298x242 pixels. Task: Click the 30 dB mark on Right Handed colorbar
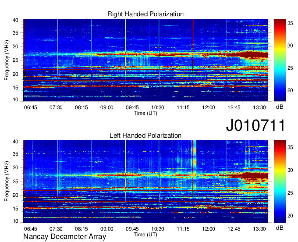[290, 46]
